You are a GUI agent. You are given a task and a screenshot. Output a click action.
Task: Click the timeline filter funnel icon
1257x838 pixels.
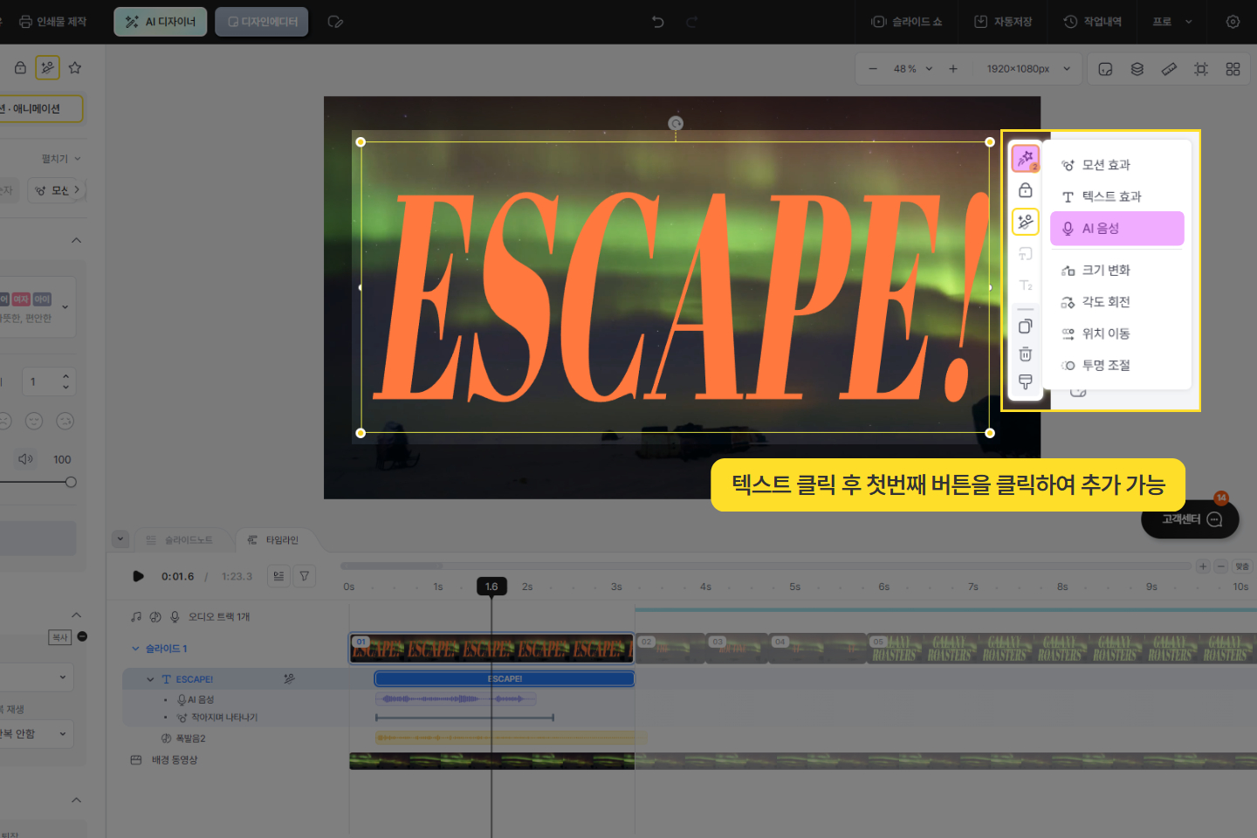[x=305, y=576]
